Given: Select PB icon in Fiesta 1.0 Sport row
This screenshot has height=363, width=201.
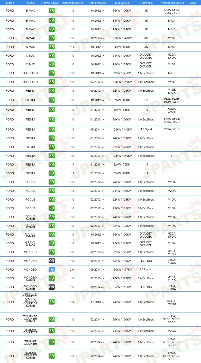Looking at the screenshot, I should [52, 129].
